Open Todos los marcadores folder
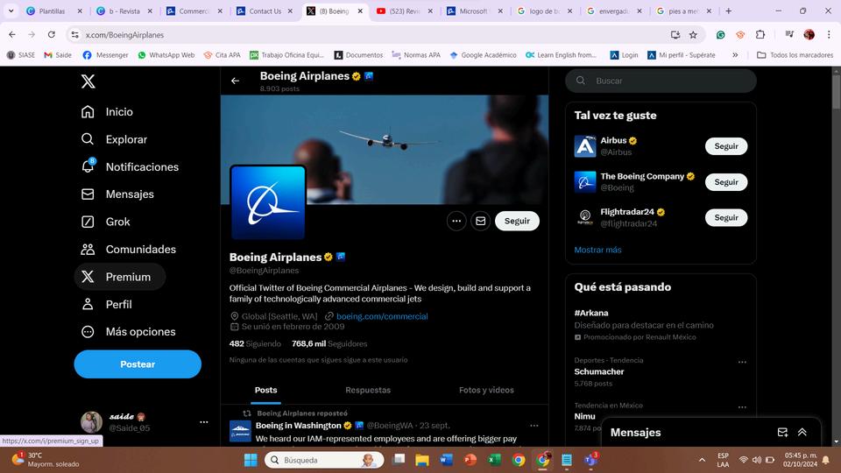 (795, 54)
